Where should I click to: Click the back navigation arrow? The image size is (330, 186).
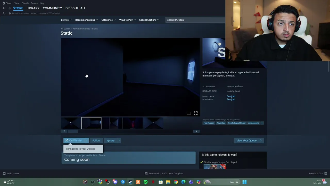(x=4, y=8)
